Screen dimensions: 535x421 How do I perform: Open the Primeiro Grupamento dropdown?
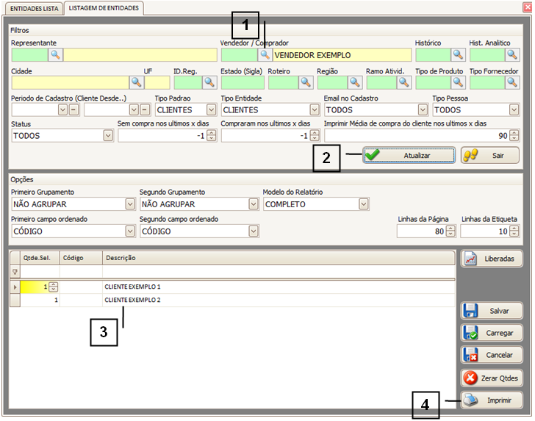[x=130, y=204]
